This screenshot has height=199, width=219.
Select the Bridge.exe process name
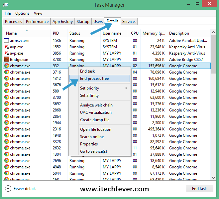pyautogui.click(x=19, y=60)
